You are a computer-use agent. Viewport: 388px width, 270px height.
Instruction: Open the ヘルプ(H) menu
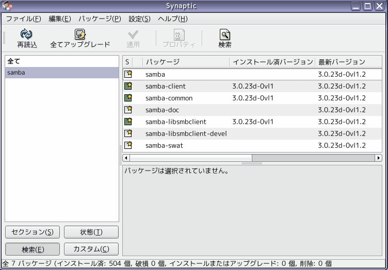(173, 19)
